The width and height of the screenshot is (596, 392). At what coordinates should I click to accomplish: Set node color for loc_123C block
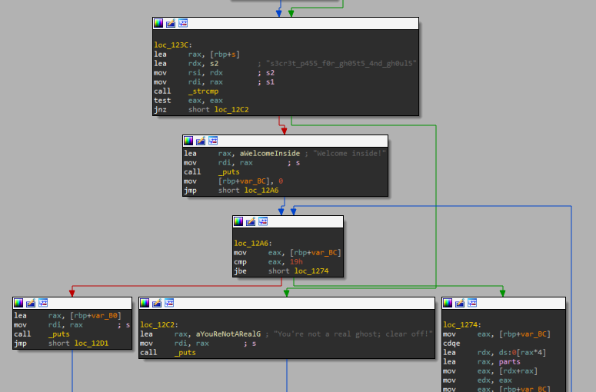[158, 24]
